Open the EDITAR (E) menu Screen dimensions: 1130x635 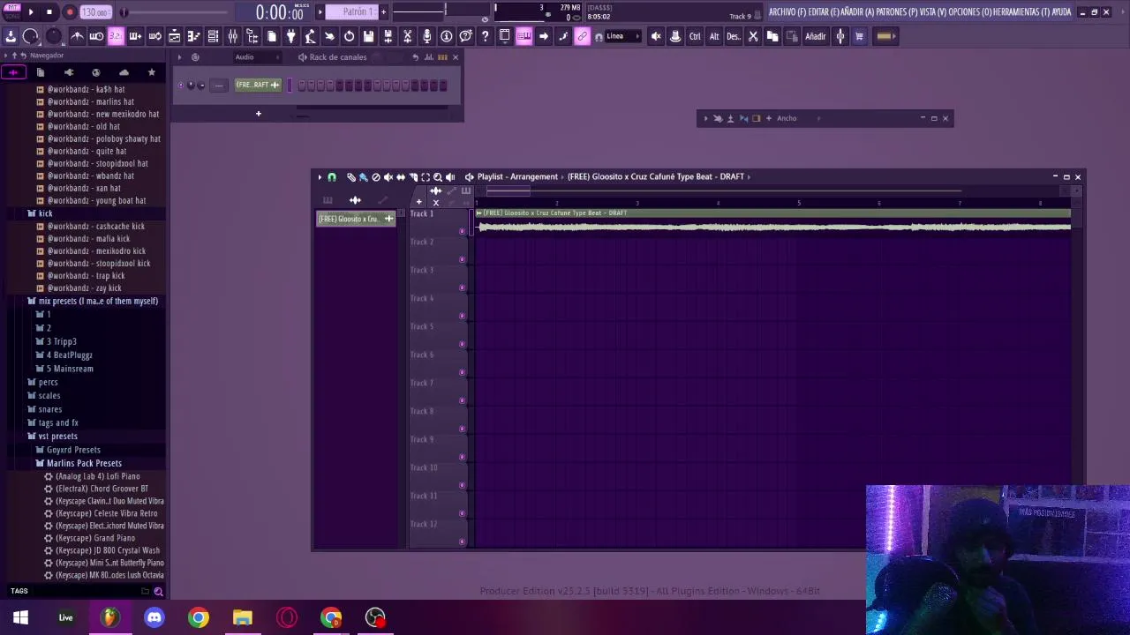(x=824, y=12)
